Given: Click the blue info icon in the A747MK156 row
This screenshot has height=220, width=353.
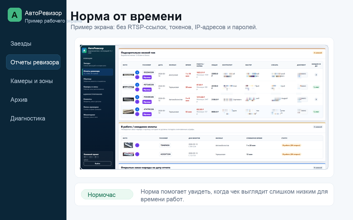Looking at the screenshot, I should pos(137,110).
